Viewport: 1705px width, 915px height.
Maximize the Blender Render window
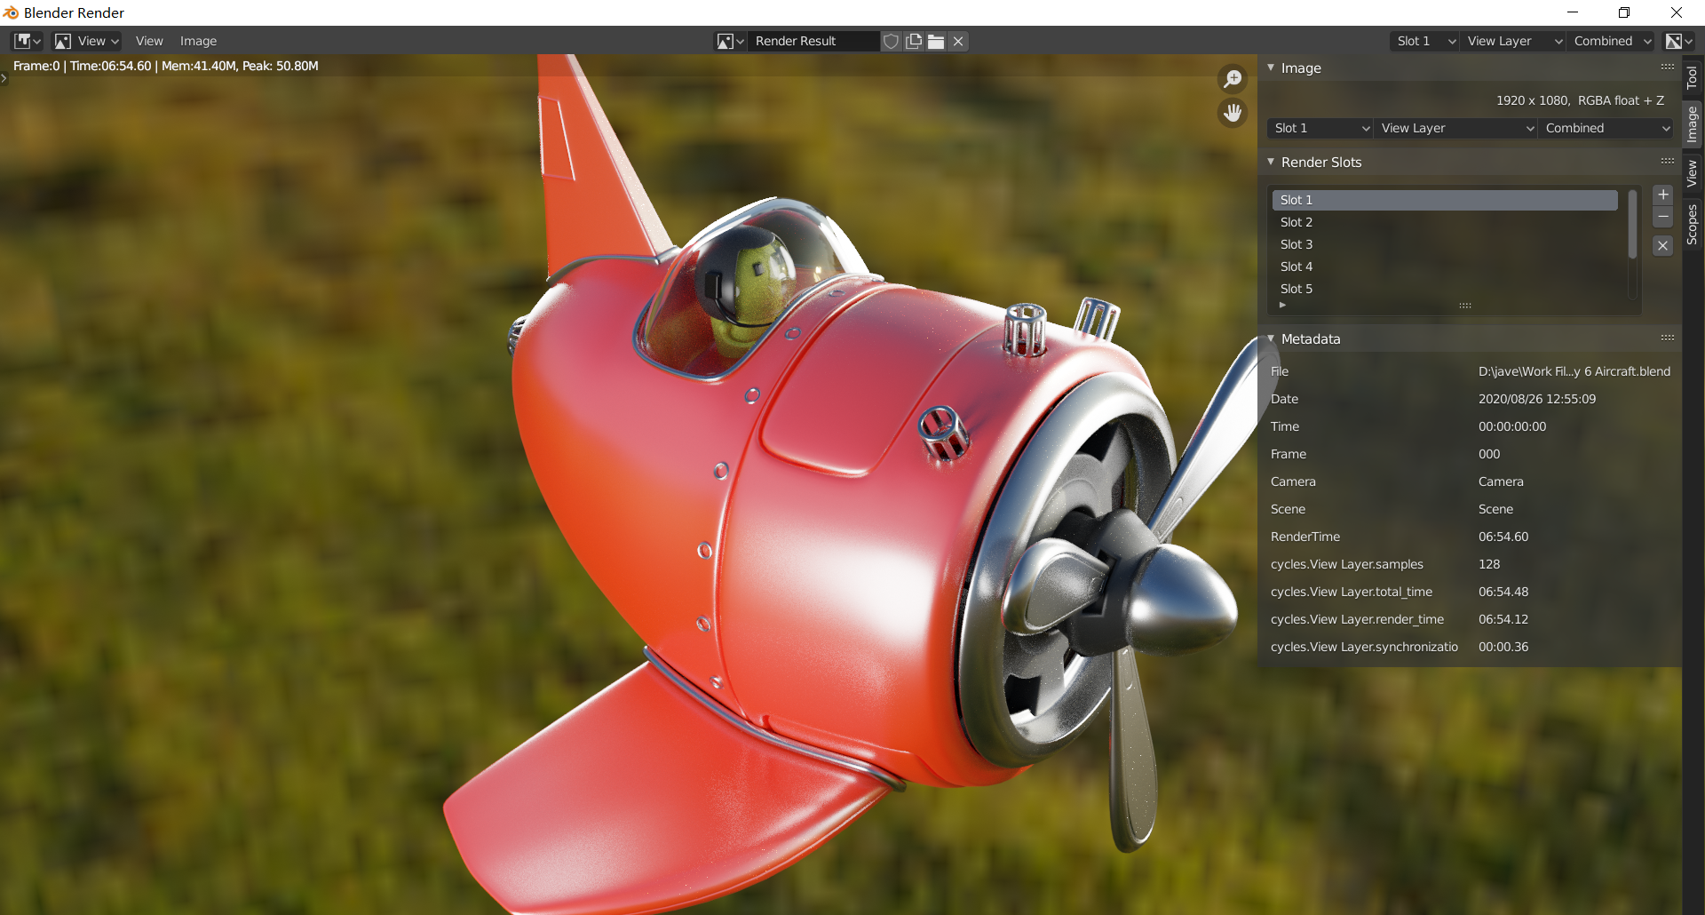(x=1624, y=12)
